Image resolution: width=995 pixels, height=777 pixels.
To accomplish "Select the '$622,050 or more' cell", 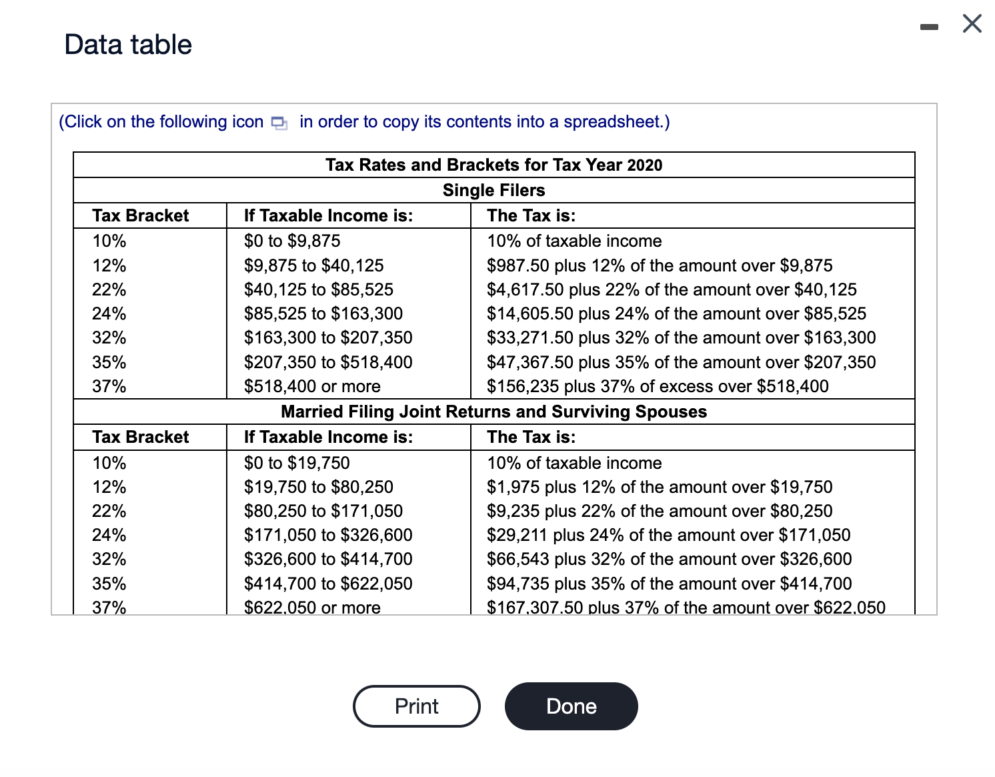I will (312, 607).
